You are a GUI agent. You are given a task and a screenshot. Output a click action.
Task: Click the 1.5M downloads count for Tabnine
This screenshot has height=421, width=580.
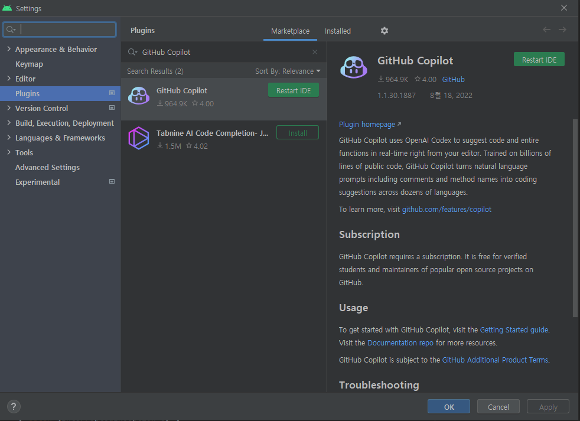(169, 146)
